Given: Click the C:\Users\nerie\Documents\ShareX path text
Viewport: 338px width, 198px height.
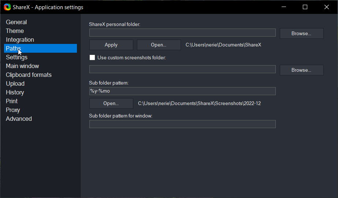Looking at the screenshot, I should 223,45.
